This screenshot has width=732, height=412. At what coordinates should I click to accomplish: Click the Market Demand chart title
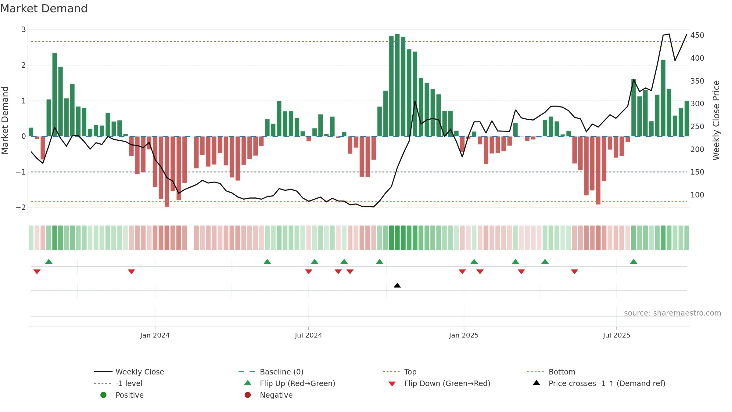(x=44, y=9)
